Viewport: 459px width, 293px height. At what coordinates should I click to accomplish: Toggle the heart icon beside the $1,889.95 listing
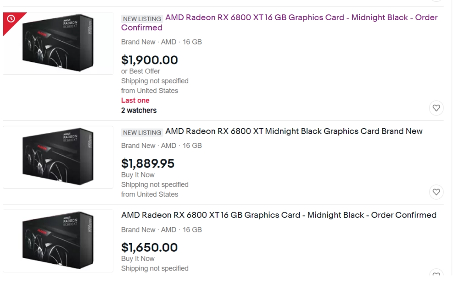[437, 192]
